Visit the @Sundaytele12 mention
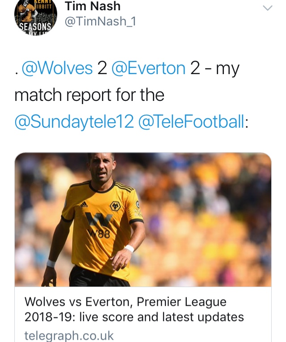The height and width of the screenshot is (342, 286). point(74,121)
